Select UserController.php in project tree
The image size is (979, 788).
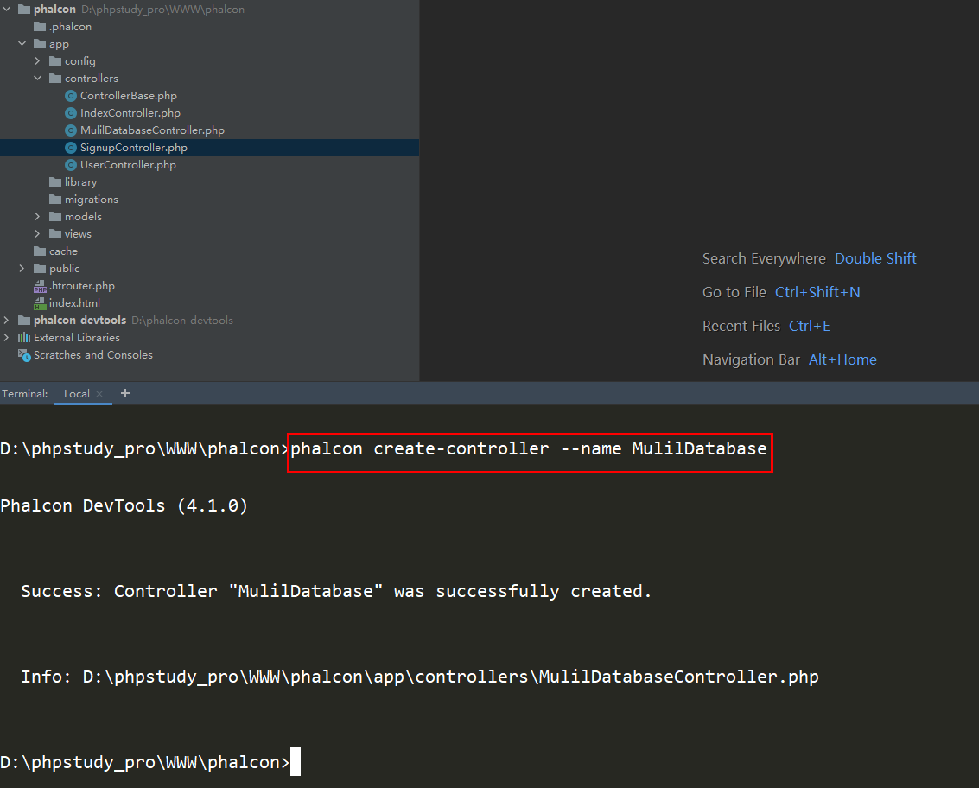tap(128, 165)
